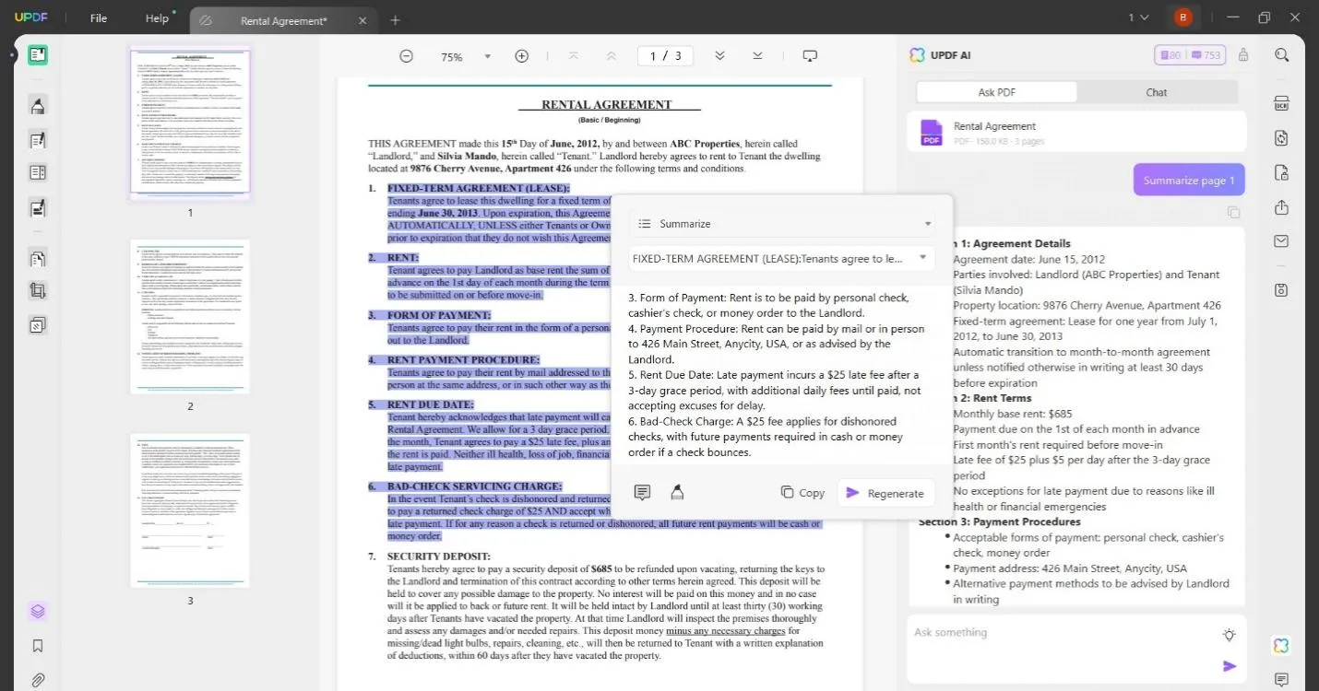Open the Summarize action dropdown
Screen dimensions: 1319x691
coord(928,223)
